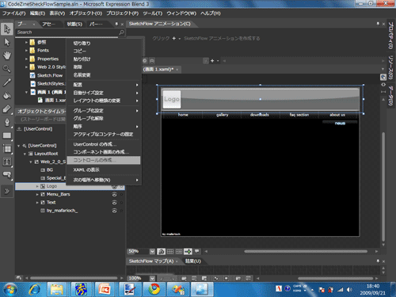Image resolution: width=396 pixels, height=297 pixels.
Task: Toggle snap to gridlines icon
Action: pyautogui.click(x=179, y=251)
